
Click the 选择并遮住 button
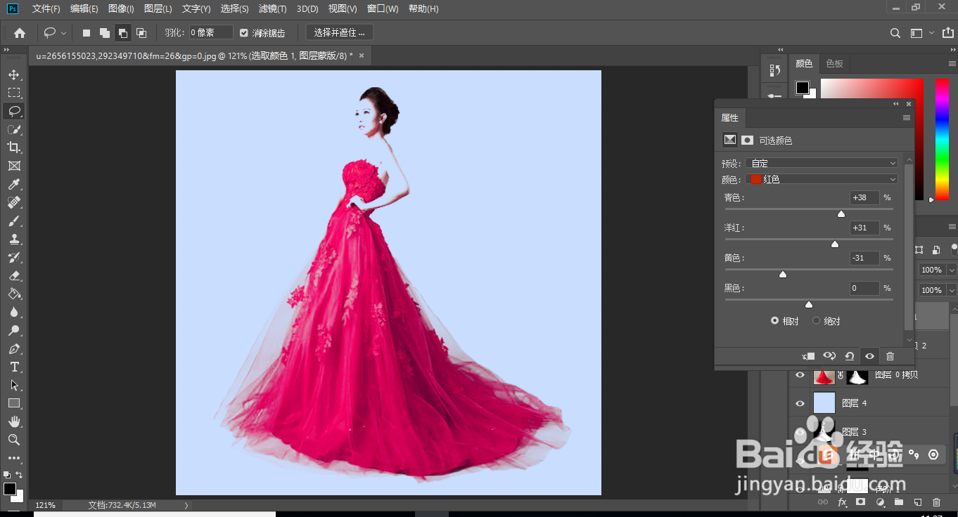(x=339, y=32)
